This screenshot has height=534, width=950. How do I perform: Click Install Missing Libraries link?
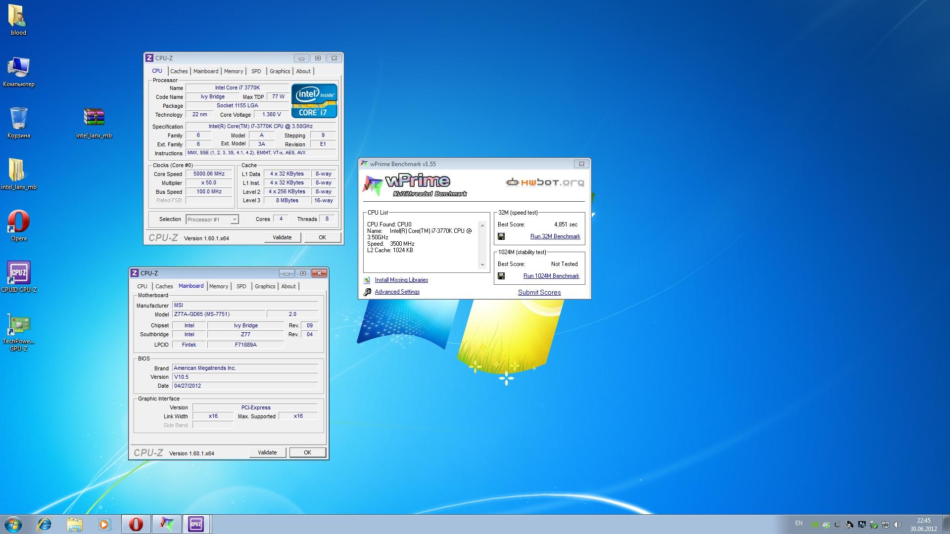coord(401,280)
